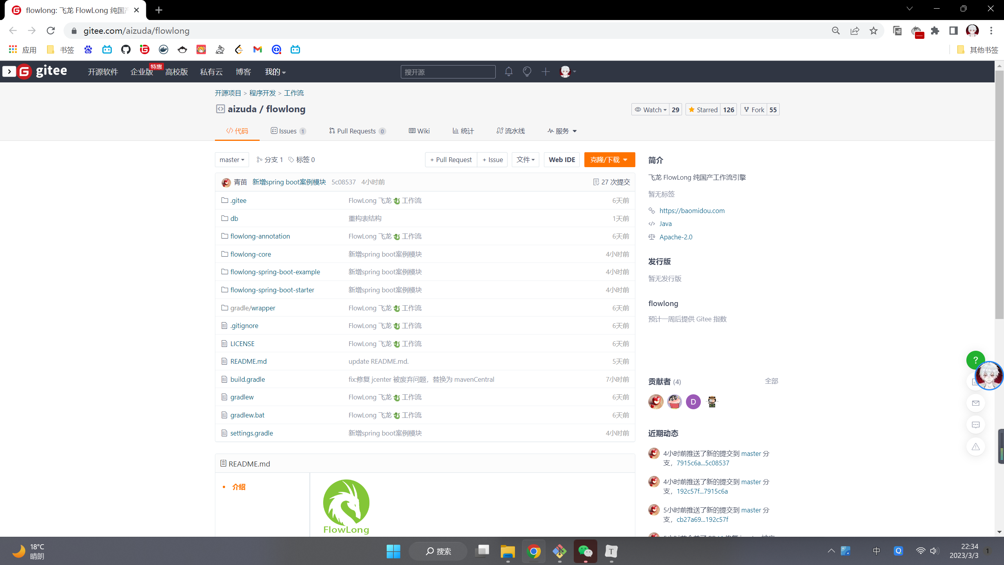1004x565 pixels.
Task: Open the taskbar search box
Action: click(438, 551)
